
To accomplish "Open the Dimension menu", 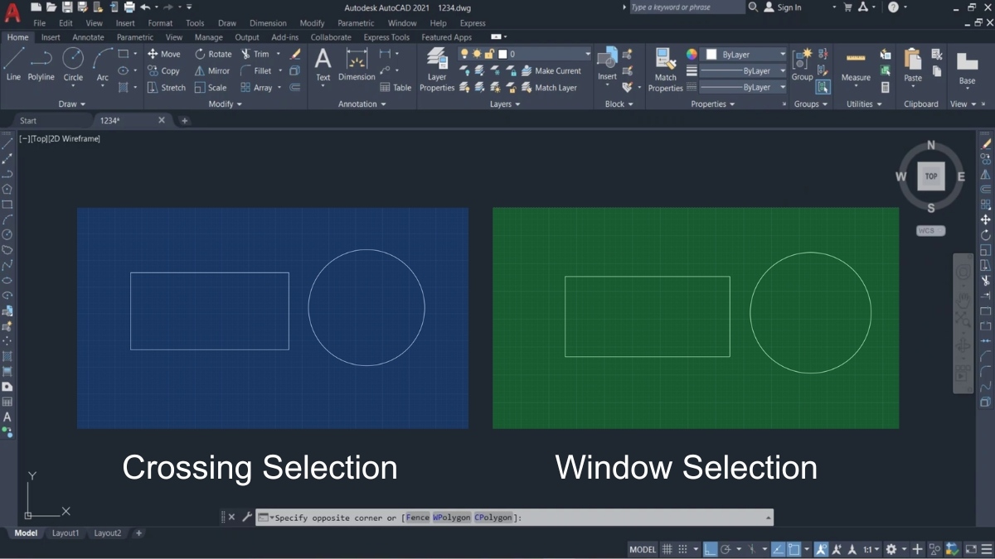I will coord(268,23).
